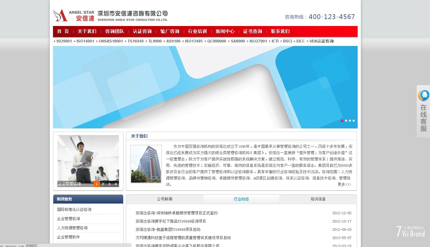The width and height of the screenshot is (430, 247).
Task: Open the online customer service QQ widget
Action: click(x=423, y=111)
